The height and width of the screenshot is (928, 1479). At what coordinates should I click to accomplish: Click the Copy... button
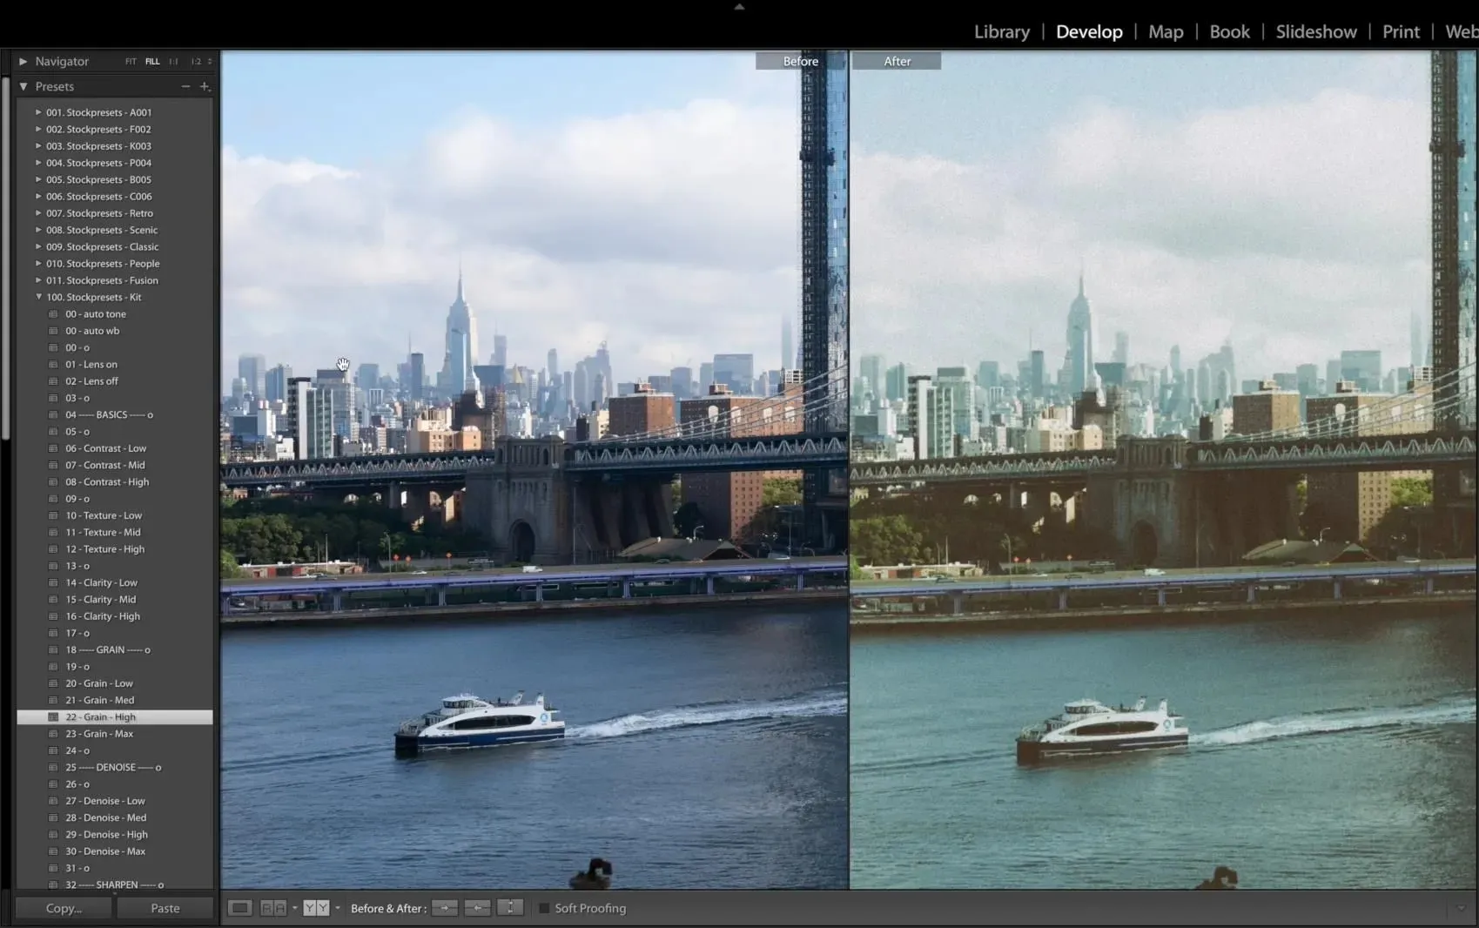(x=64, y=908)
